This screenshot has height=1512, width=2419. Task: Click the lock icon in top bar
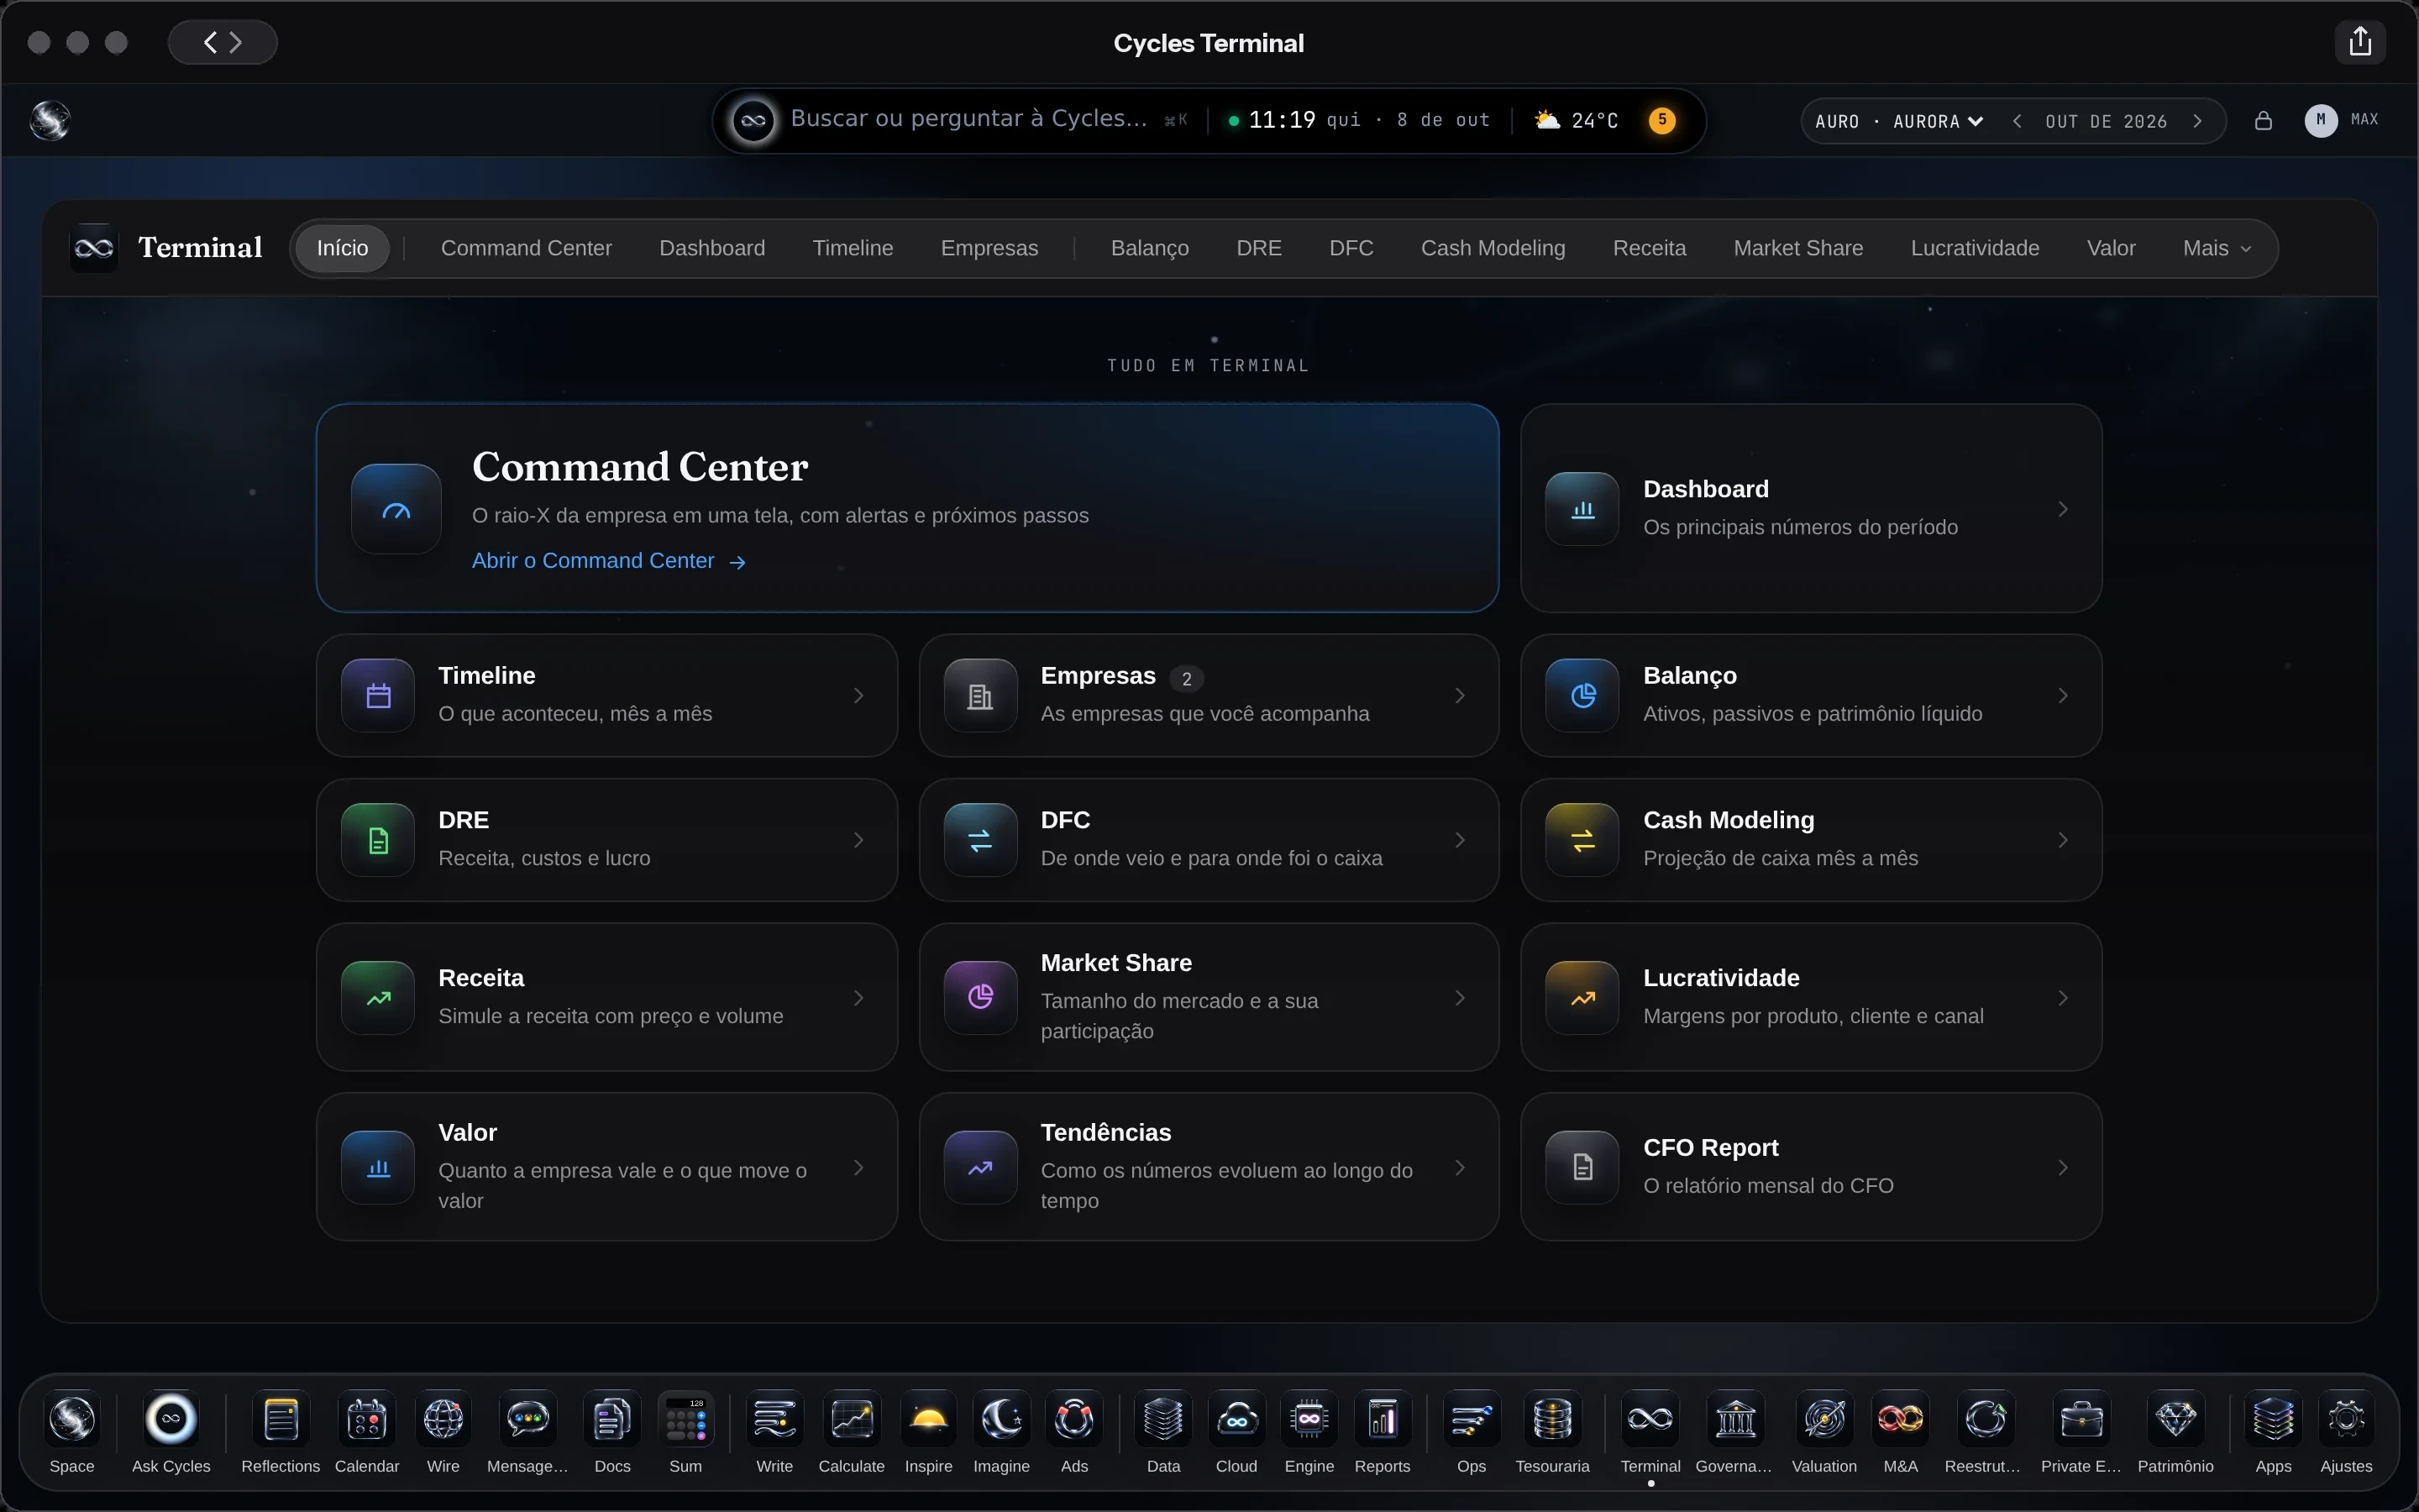coord(2264,121)
